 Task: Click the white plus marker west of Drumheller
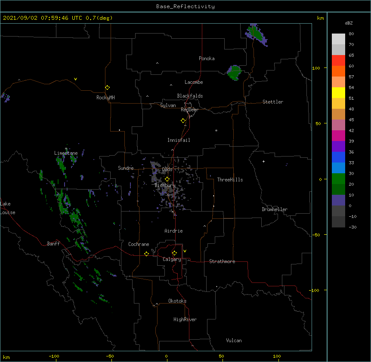[263, 161]
